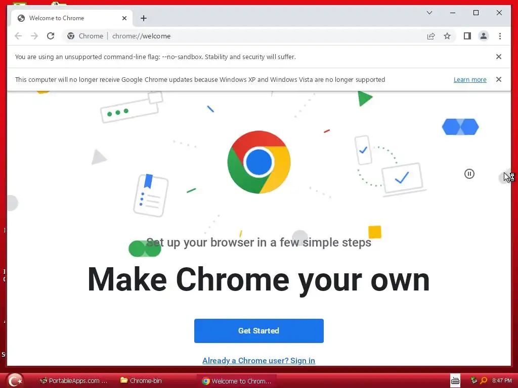Open a new tab with the plus button

click(x=143, y=18)
